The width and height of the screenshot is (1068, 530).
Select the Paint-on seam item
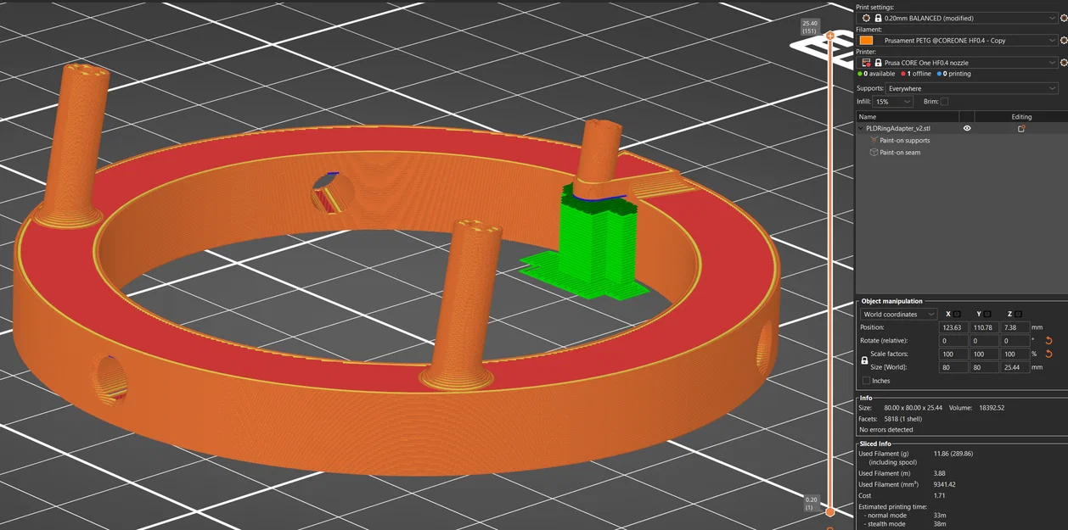click(x=900, y=153)
